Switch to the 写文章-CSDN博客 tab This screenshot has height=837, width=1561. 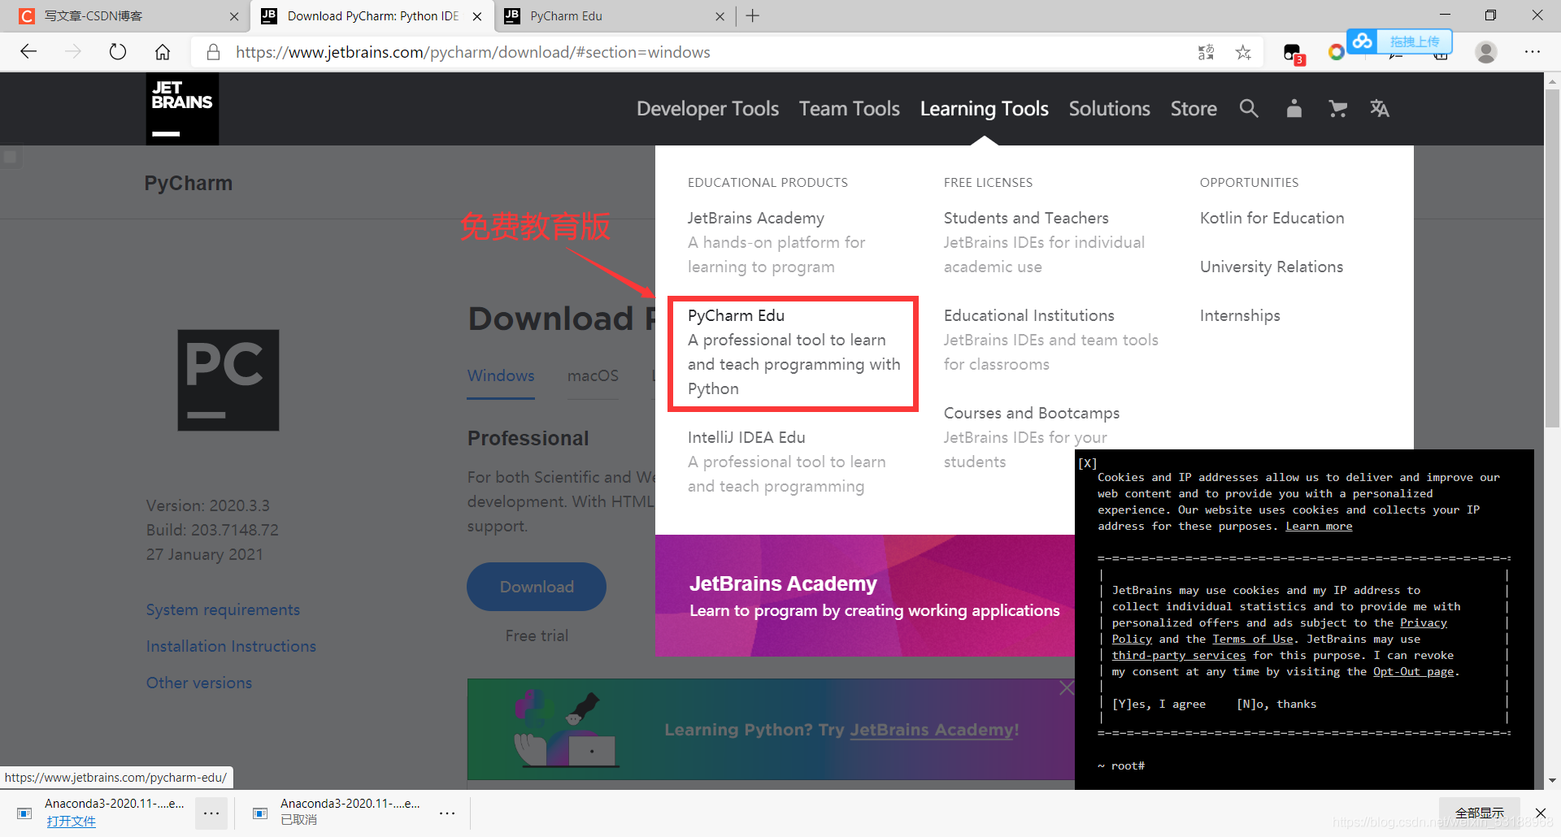(122, 16)
